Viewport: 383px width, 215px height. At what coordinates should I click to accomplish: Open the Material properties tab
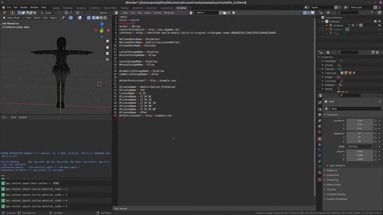(320, 173)
